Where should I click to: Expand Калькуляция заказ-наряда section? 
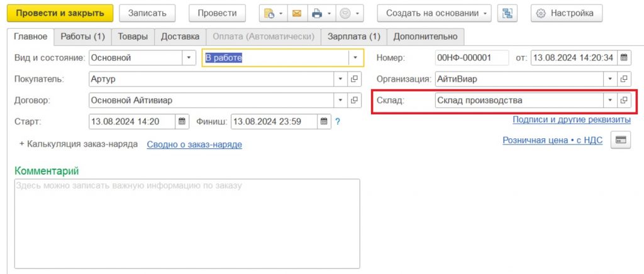click(x=79, y=144)
